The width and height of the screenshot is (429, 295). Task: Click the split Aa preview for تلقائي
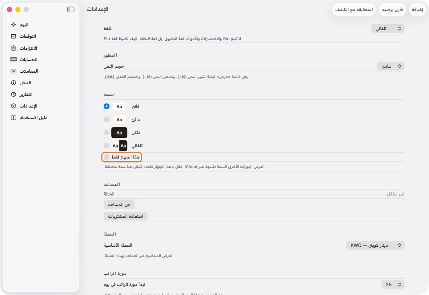coord(119,146)
